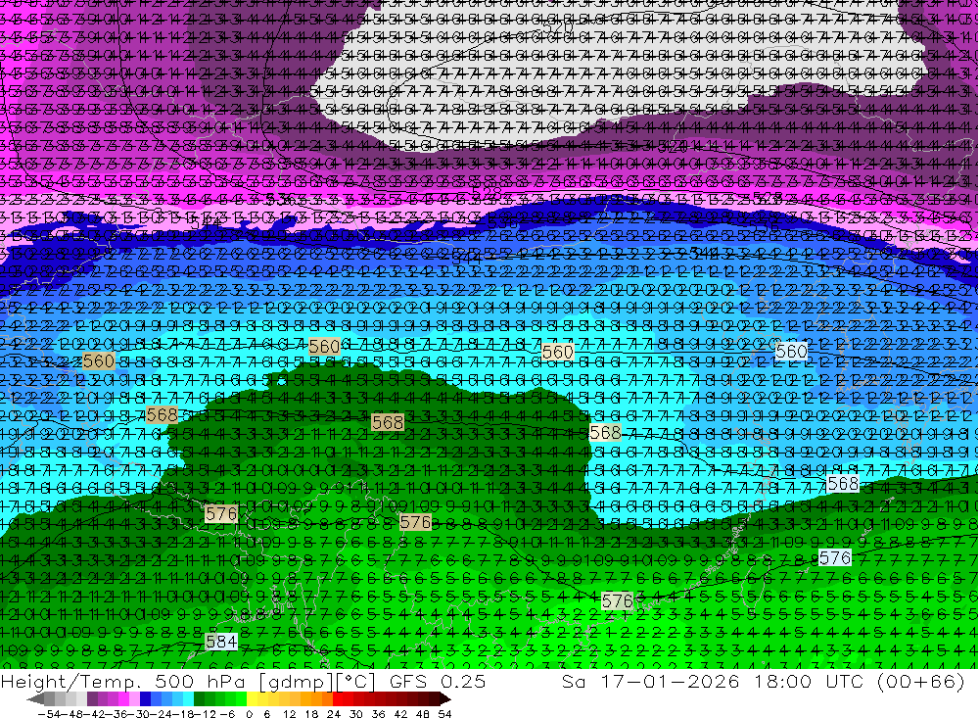This screenshot has width=979, height=718.
Task: Click the gray left arrow end of color scale
Action: coord(36,698)
